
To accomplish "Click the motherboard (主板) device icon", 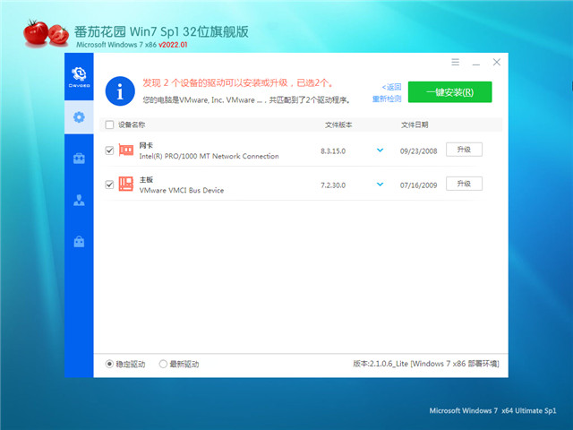I will point(127,184).
